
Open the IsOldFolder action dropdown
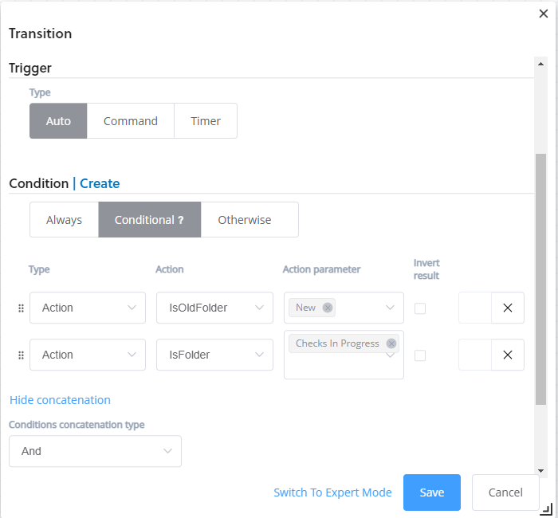(214, 308)
